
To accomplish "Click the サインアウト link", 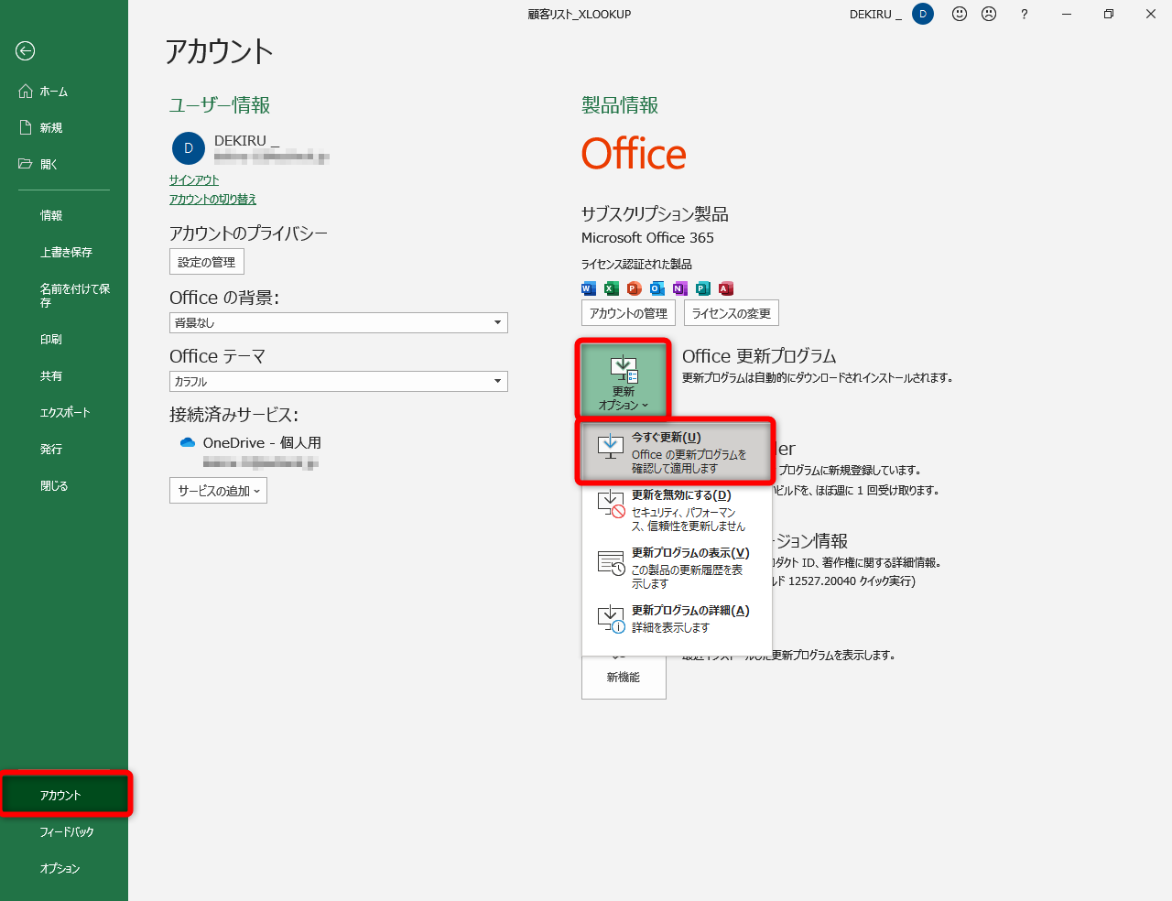I will [194, 180].
